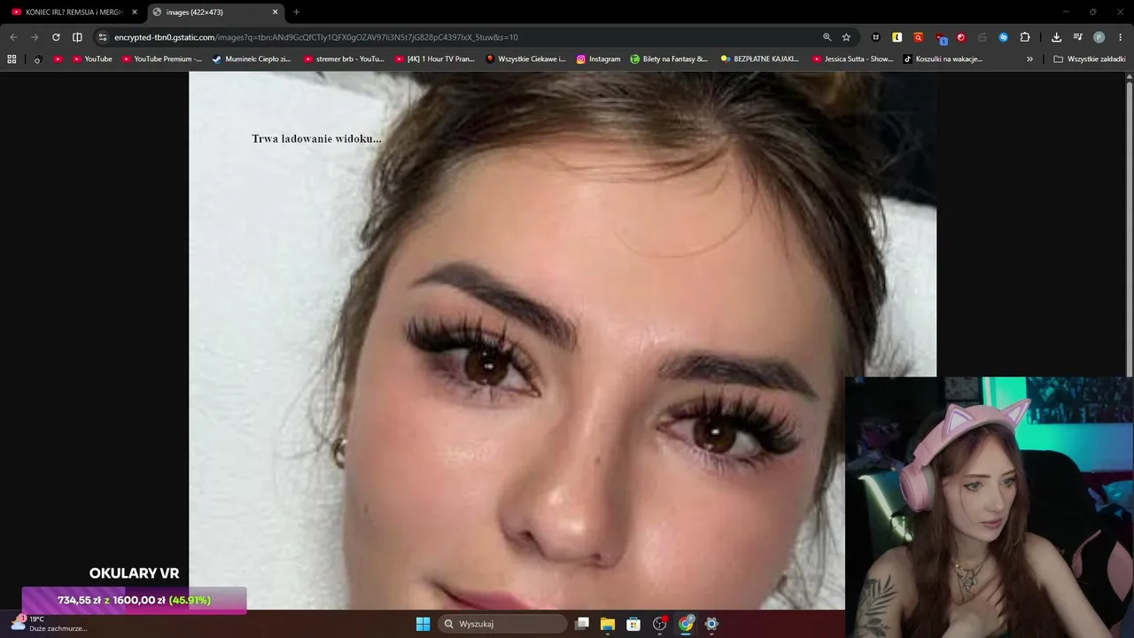This screenshot has height=638, width=1134.
Task: Open the stremer brb - YouTu... bookmark
Action: [x=344, y=59]
